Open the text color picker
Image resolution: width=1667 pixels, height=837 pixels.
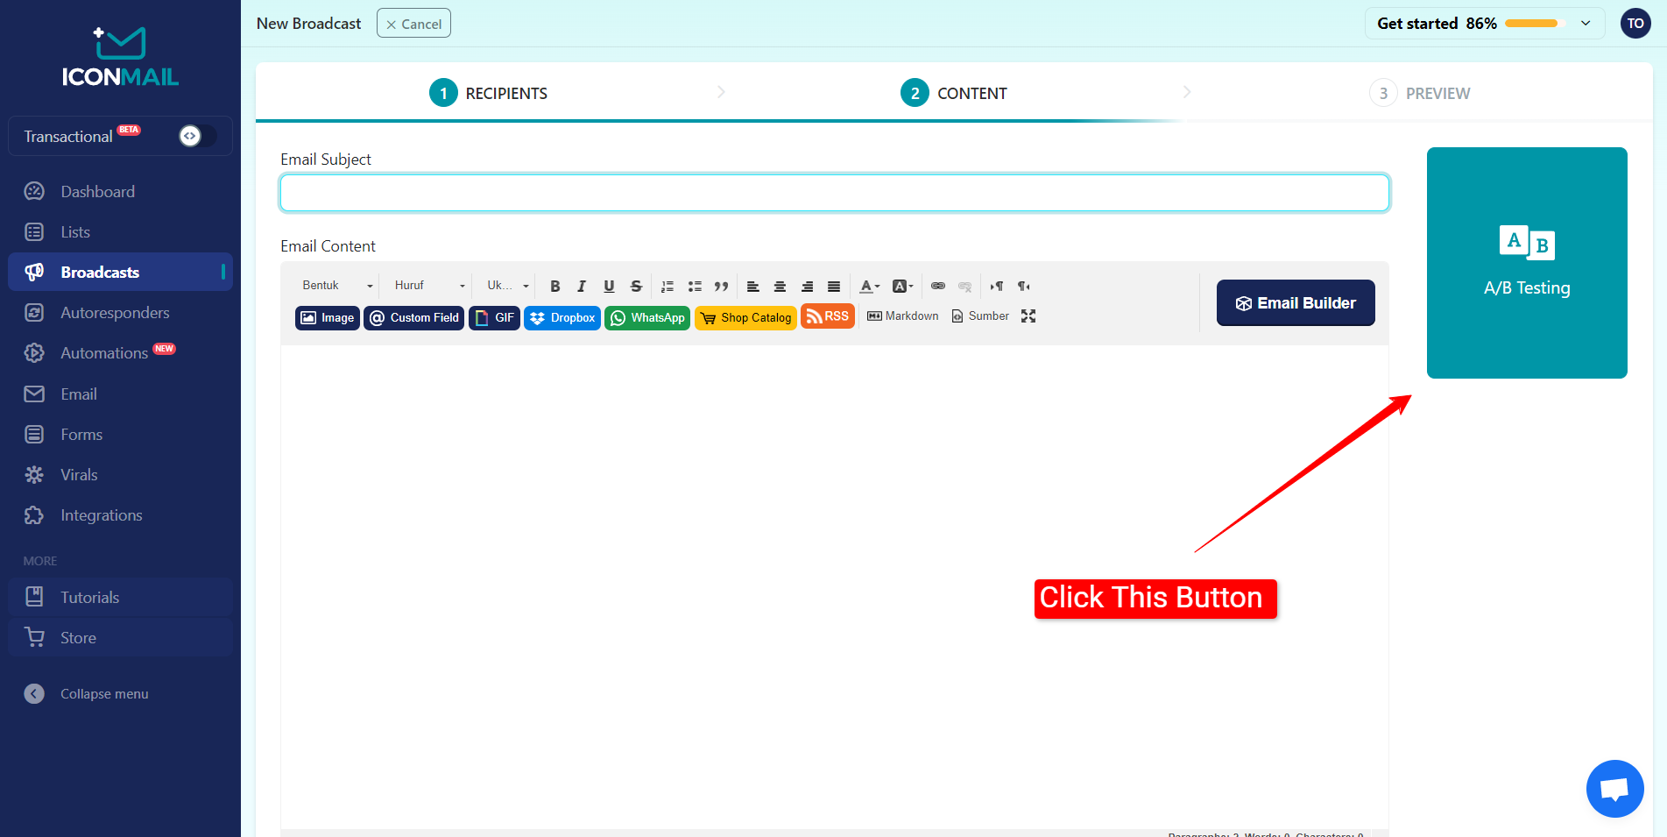pos(869,286)
